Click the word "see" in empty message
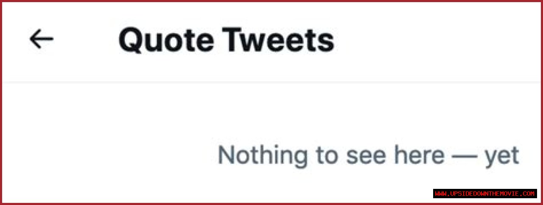543x205 pixels. coord(362,155)
